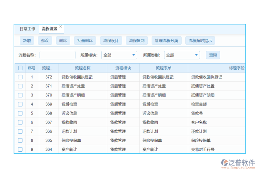
Task: Click 资产转让 in 流程表单 column
Action: [x=150, y=149]
